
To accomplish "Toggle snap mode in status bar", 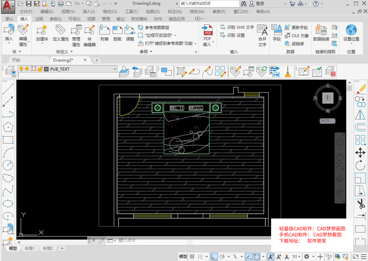I will pos(200,257).
